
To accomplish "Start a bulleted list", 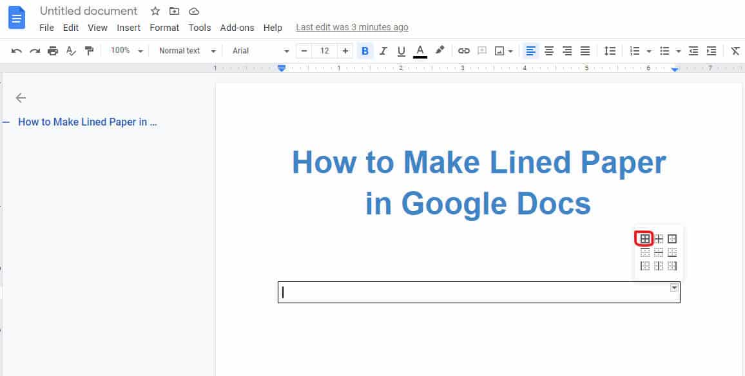I will tap(664, 51).
